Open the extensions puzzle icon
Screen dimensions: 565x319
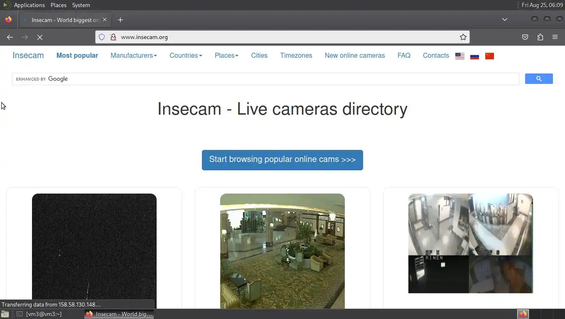[x=540, y=37]
